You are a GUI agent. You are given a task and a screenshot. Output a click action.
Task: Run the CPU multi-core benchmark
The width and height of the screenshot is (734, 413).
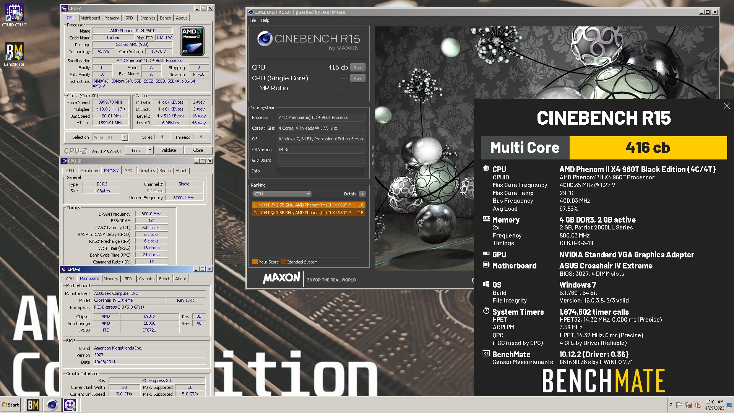[357, 68]
